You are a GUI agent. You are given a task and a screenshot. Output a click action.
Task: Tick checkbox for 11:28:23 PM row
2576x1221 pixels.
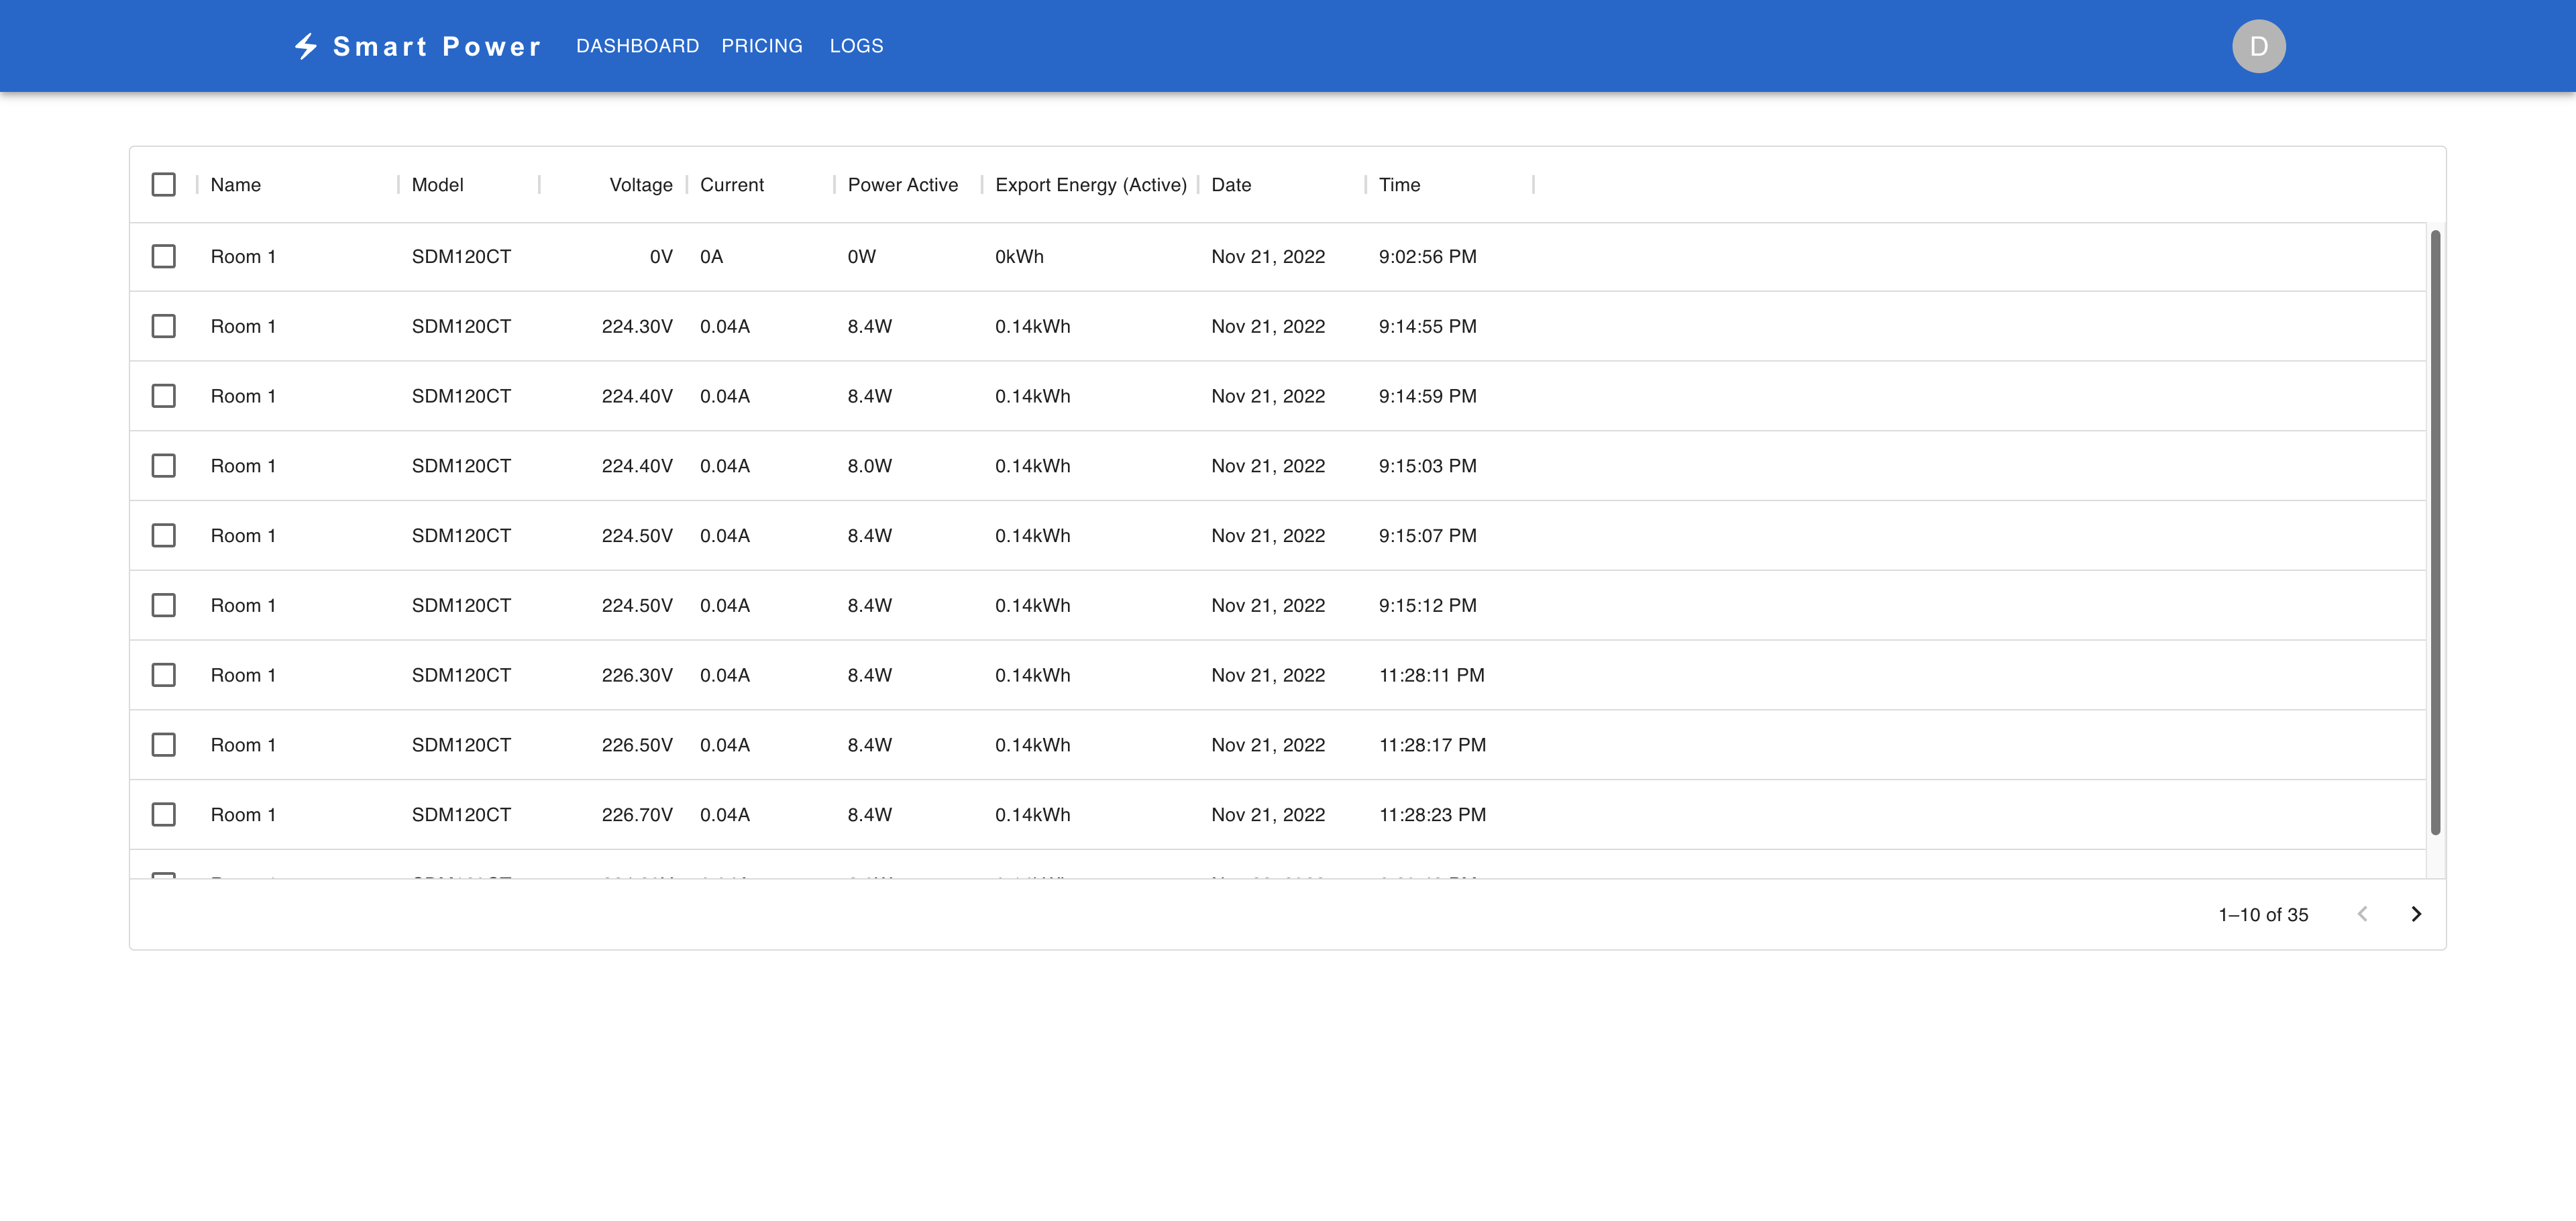click(x=164, y=815)
